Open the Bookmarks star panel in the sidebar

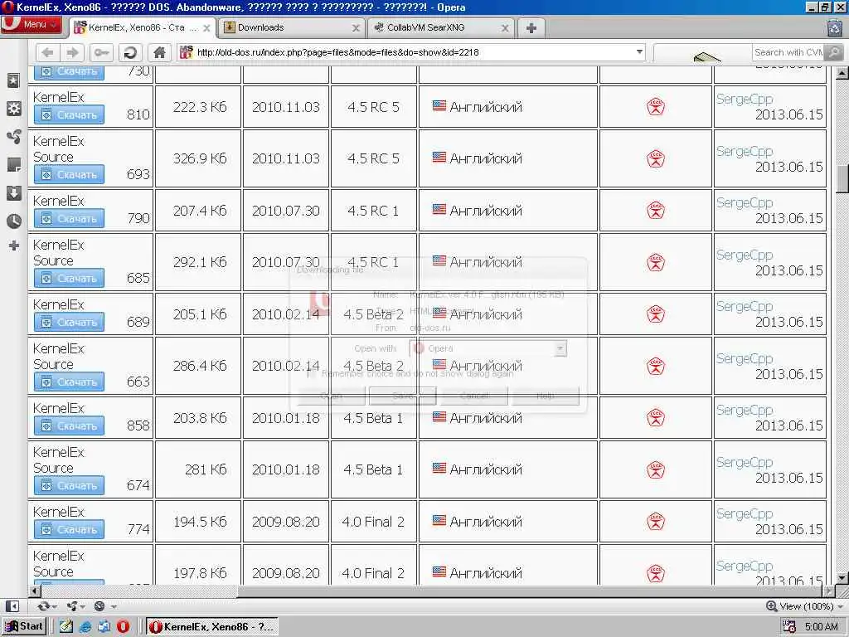[x=13, y=80]
